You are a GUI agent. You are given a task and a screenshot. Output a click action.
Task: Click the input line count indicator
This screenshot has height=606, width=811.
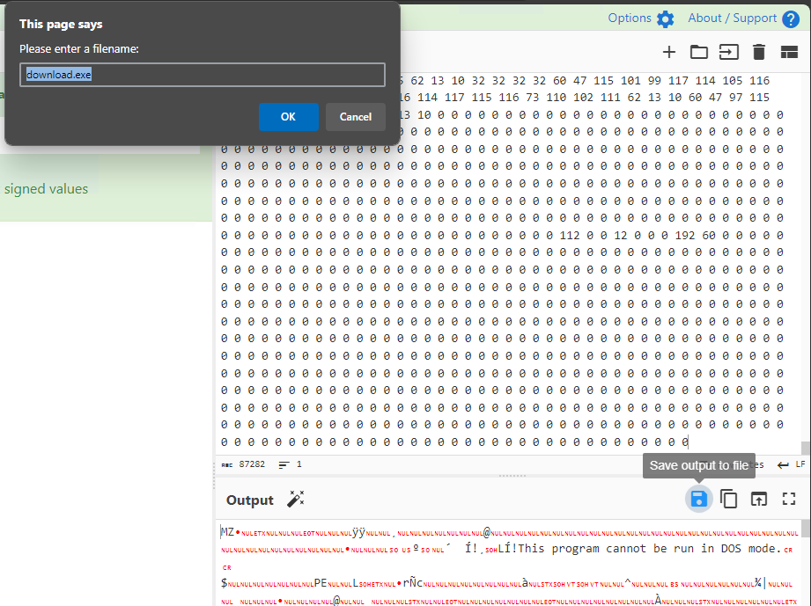[x=290, y=464]
